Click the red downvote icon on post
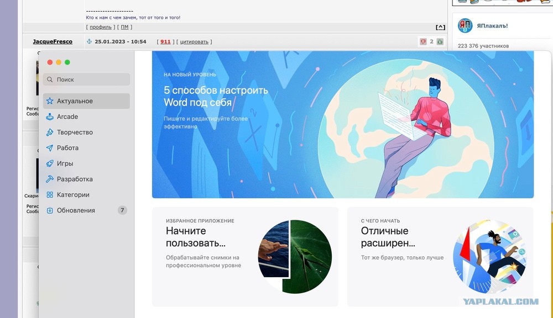 (x=423, y=41)
